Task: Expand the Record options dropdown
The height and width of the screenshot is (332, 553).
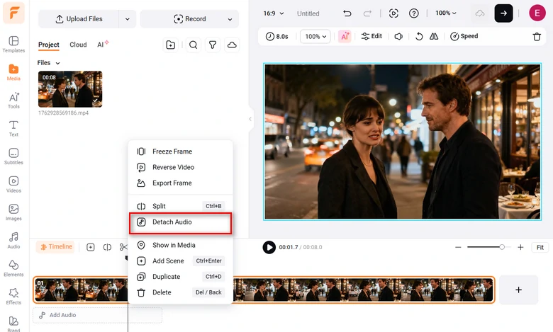Action: (230, 19)
